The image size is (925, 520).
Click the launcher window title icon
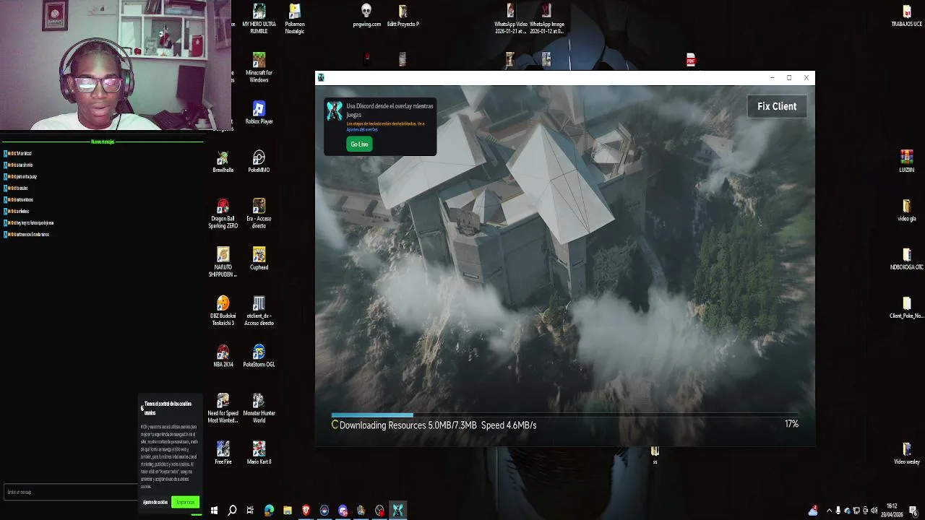coord(321,78)
